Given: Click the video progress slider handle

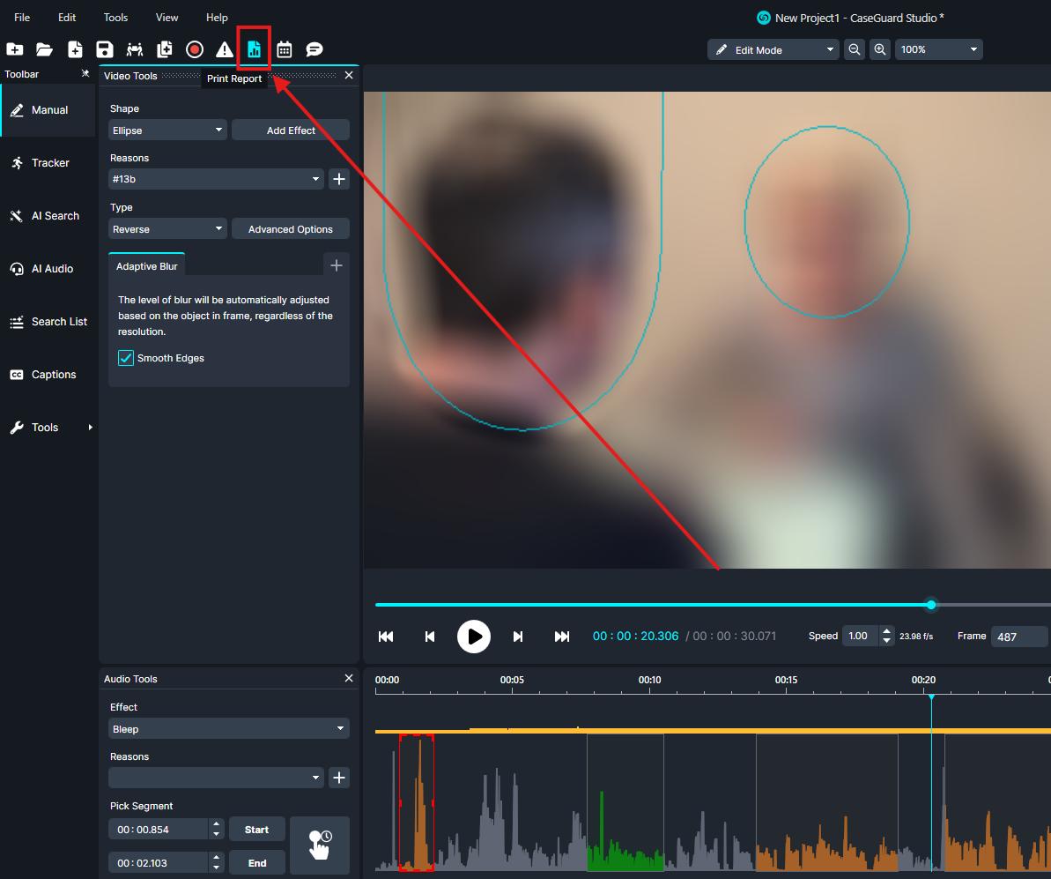Looking at the screenshot, I should [x=931, y=605].
